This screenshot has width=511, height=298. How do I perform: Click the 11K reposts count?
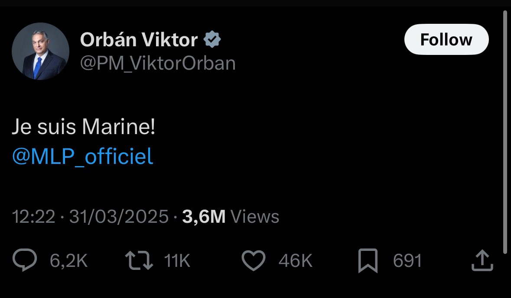point(177,261)
